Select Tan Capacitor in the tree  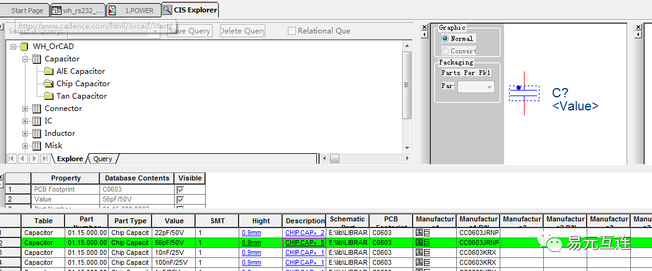coord(81,96)
